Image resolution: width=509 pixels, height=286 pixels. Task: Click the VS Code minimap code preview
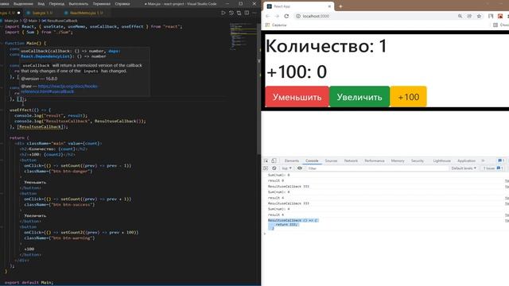(243, 36)
